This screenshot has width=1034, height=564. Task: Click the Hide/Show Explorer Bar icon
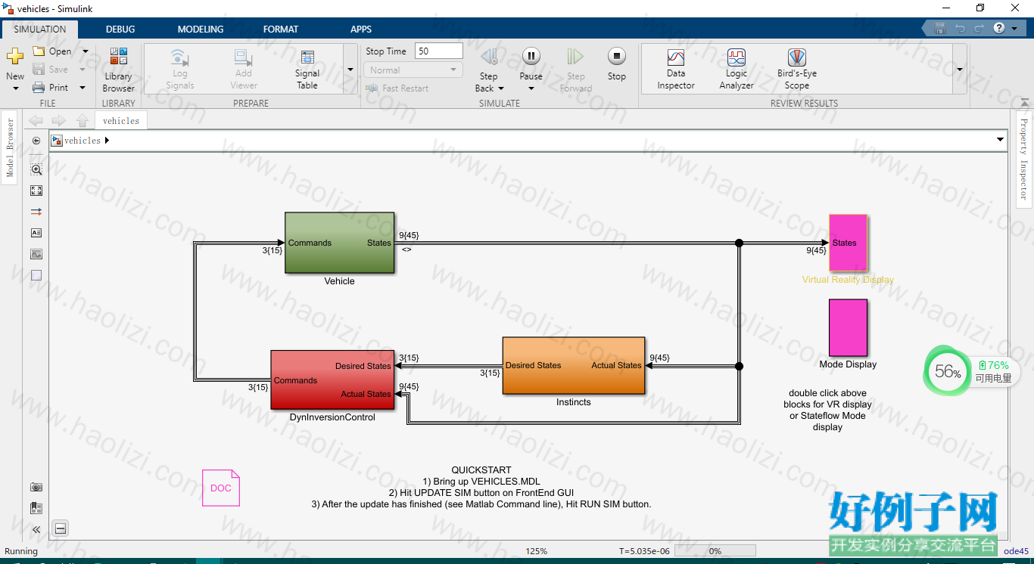[x=36, y=141]
